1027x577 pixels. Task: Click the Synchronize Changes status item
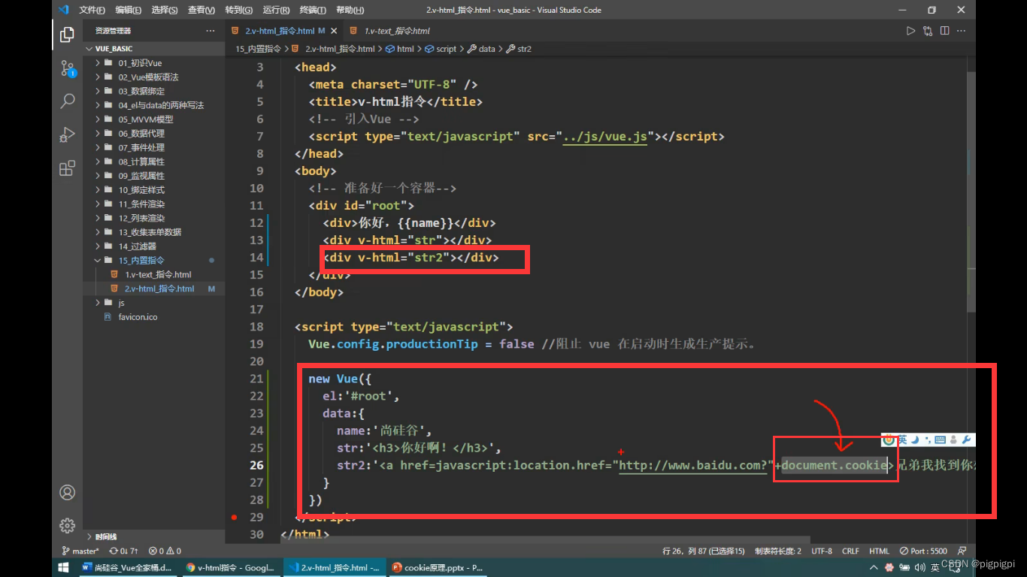tap(123, 551)
